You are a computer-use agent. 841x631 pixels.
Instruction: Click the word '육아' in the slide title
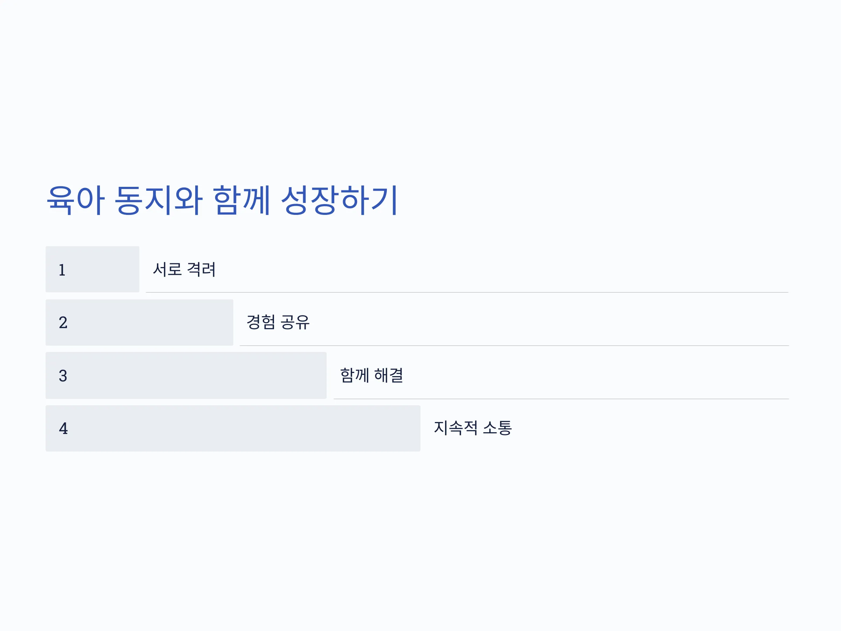(x=76, y=200)
